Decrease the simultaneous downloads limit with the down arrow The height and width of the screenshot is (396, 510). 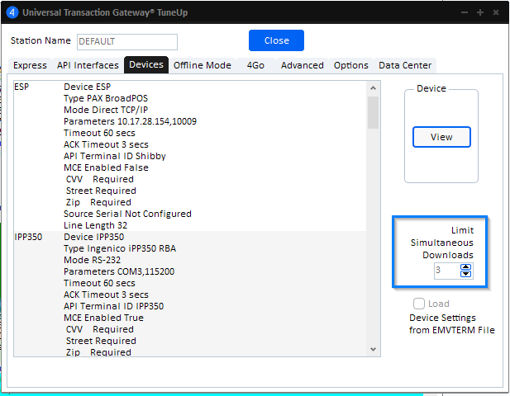tap(465, 275)
